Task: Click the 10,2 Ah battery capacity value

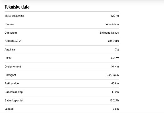Action: (114, 100)
